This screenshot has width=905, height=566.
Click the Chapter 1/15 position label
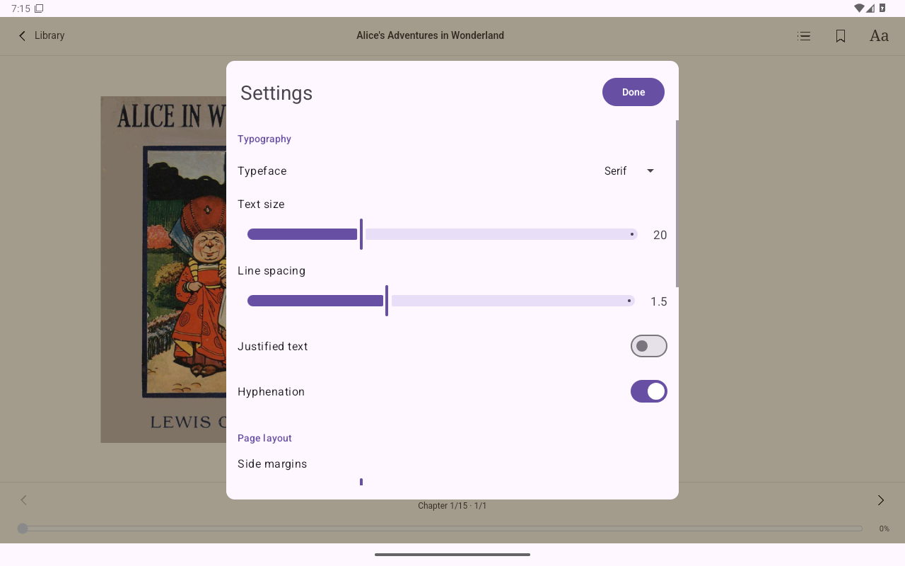(x=452, y=506)
